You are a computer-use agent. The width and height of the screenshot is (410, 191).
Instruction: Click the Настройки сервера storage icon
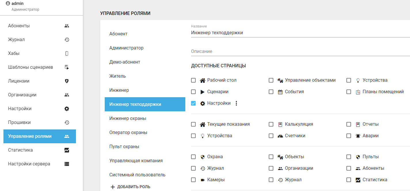67,164
